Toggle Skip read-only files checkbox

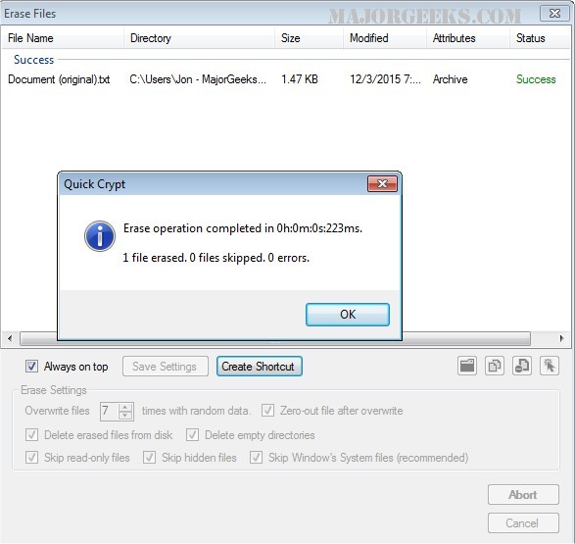point(31,458)
